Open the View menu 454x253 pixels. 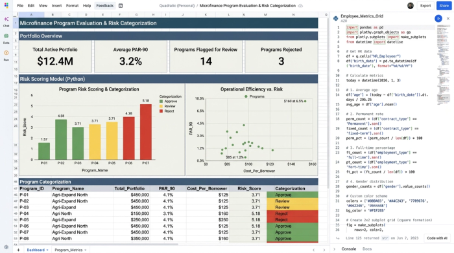[x=43, y=5]
